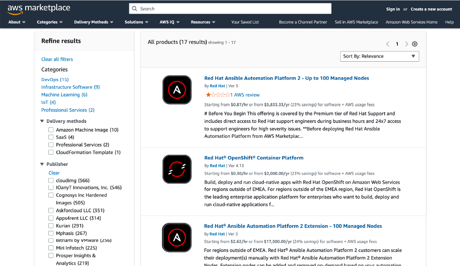The height and width of the screenshot is (266, 460).
Task: Click the previous page arrow
Action: pyautogui.click(x=387, y=44)
